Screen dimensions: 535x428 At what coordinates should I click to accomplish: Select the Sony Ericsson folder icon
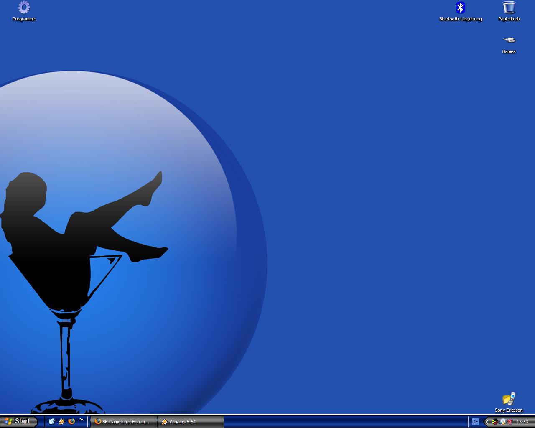[509, 403]
